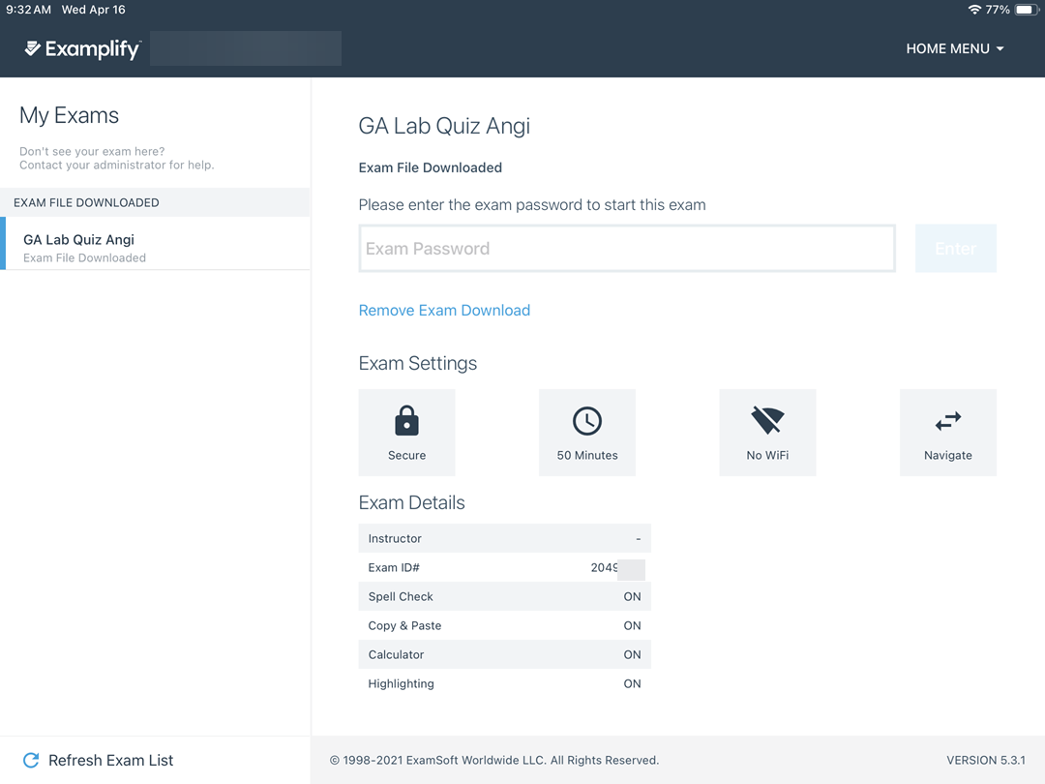Click the ExamSoft copyright notice

(x=493, y=760)
